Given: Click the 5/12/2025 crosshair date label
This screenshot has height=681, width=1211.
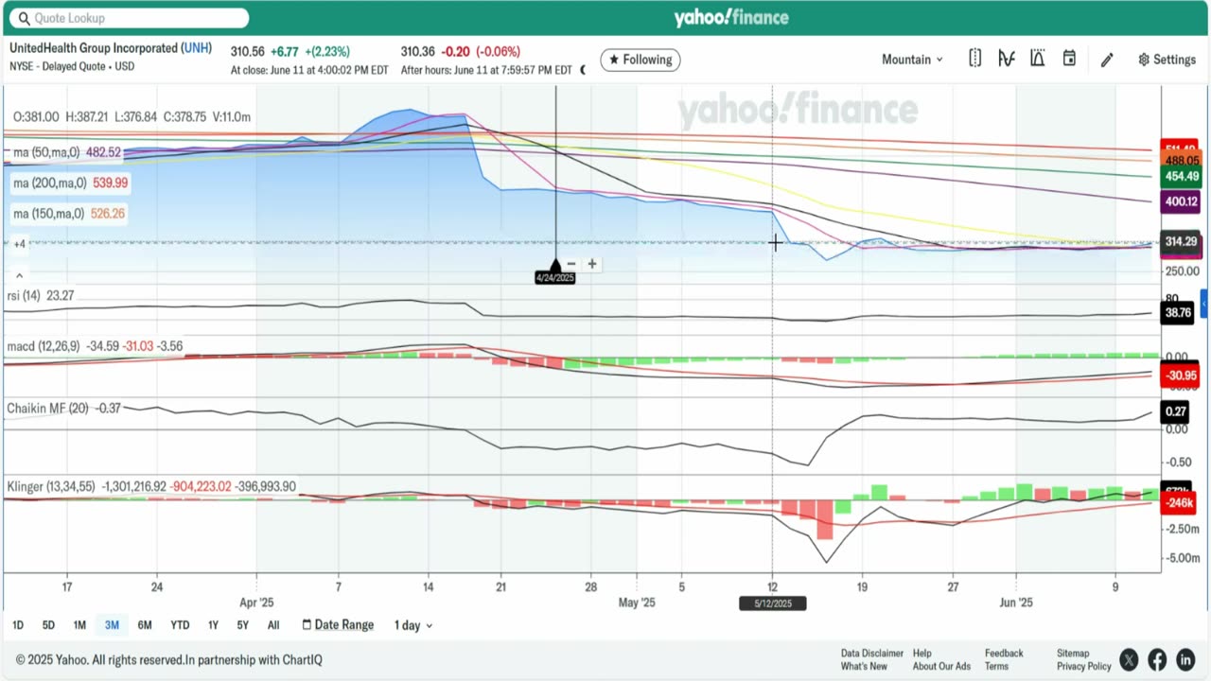Looking at the screenshot, I should 772,603.
